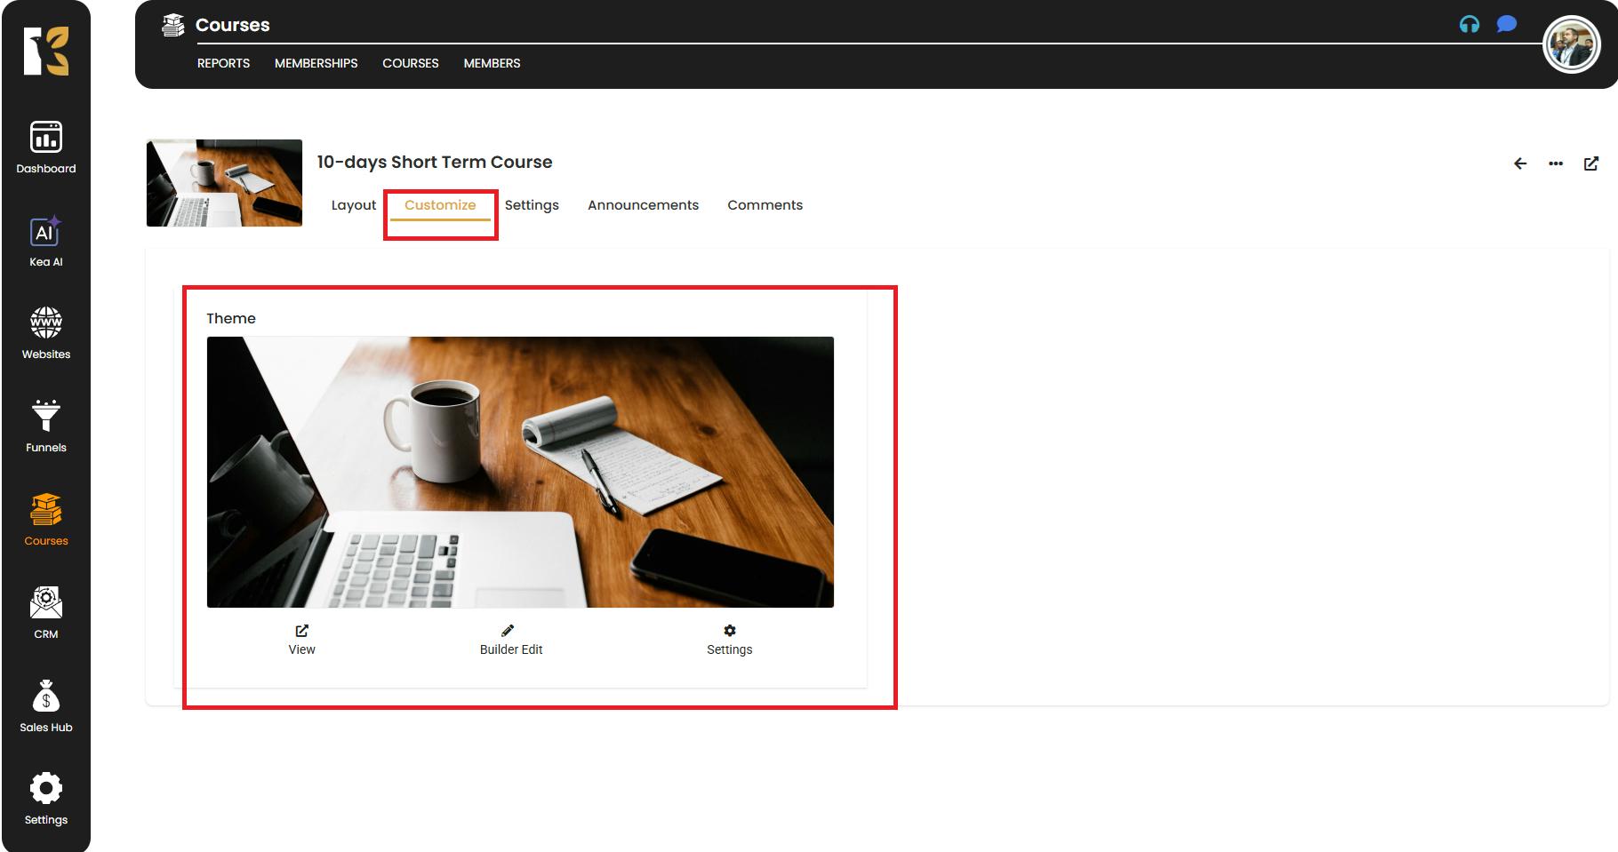Switch to the Layout tab
Viewport: 1618px width, 852px height.
coord(353,205)
